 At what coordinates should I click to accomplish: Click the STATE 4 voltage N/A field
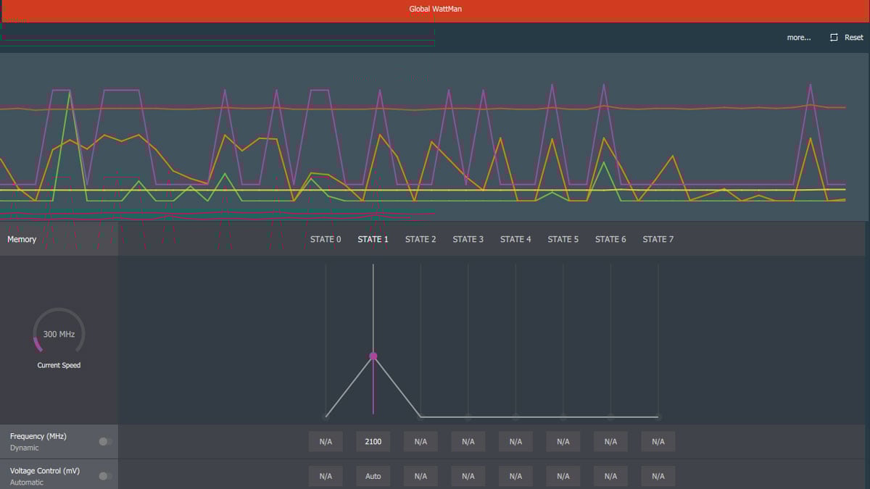point(515,476)
